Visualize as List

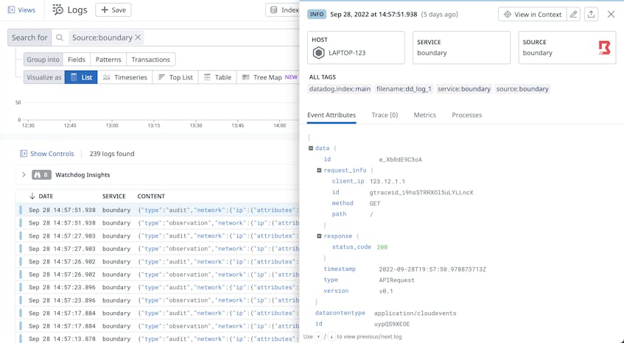81,77
